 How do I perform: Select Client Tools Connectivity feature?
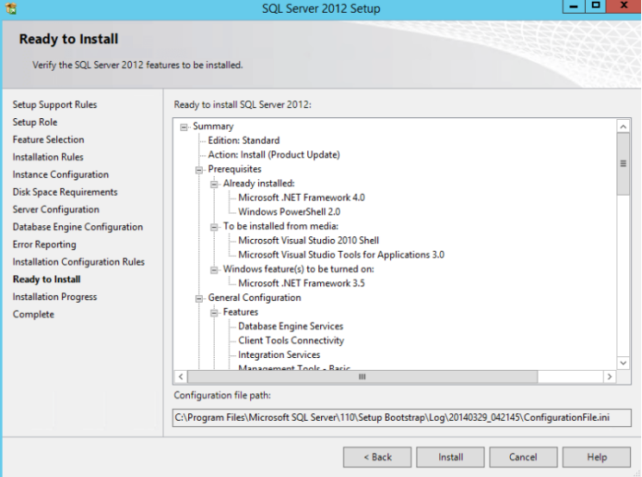point(291,341)
